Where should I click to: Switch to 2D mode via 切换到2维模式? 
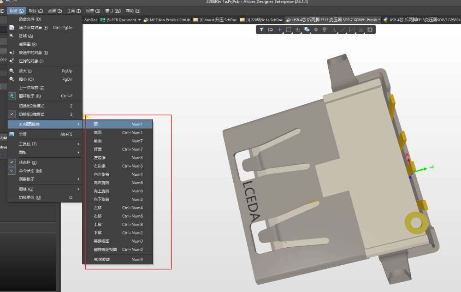click(45, 106)
